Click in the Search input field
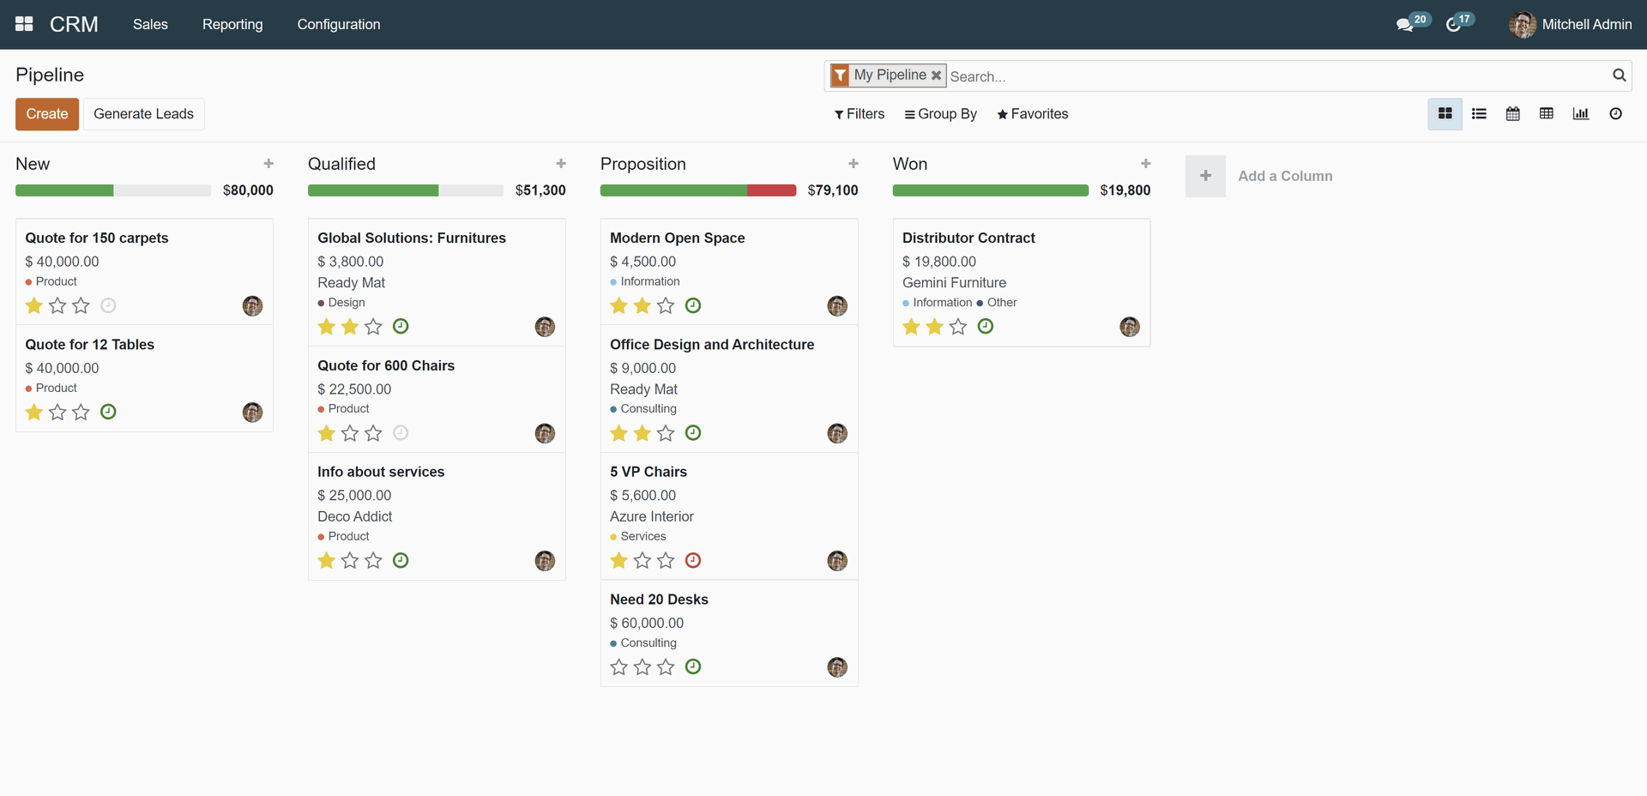This screenshot has height=796, width=1647. 1278,76
